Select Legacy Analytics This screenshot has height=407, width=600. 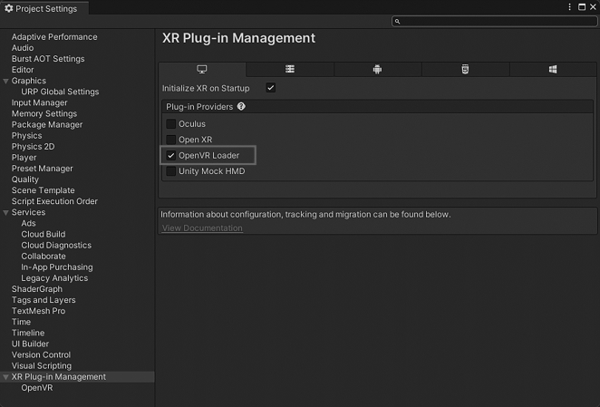[54, 278]
